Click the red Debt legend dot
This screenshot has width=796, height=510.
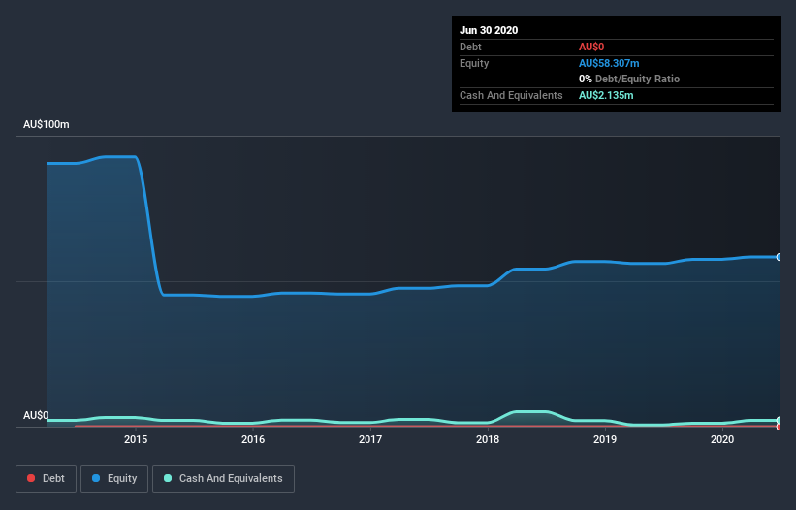point(31,478)
